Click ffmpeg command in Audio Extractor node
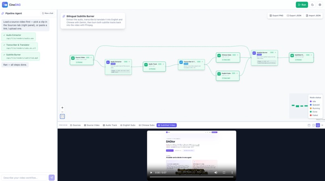This screenshot has width=325, height=181. [120, 71]
